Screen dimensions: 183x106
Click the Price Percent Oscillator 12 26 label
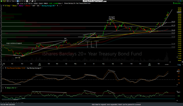tap(16, 68)
